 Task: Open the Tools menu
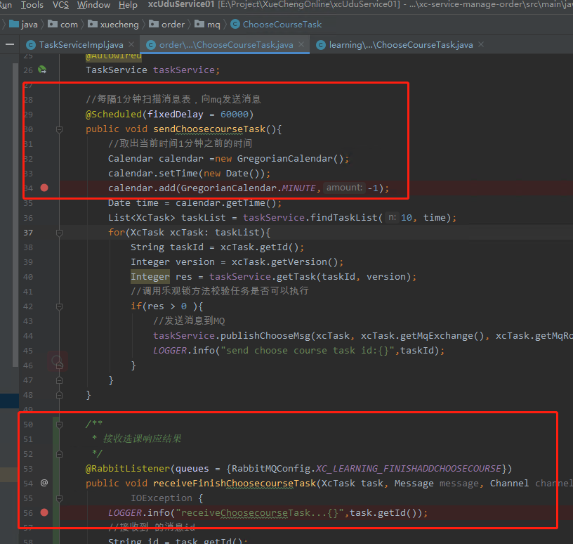coord(32,5)
